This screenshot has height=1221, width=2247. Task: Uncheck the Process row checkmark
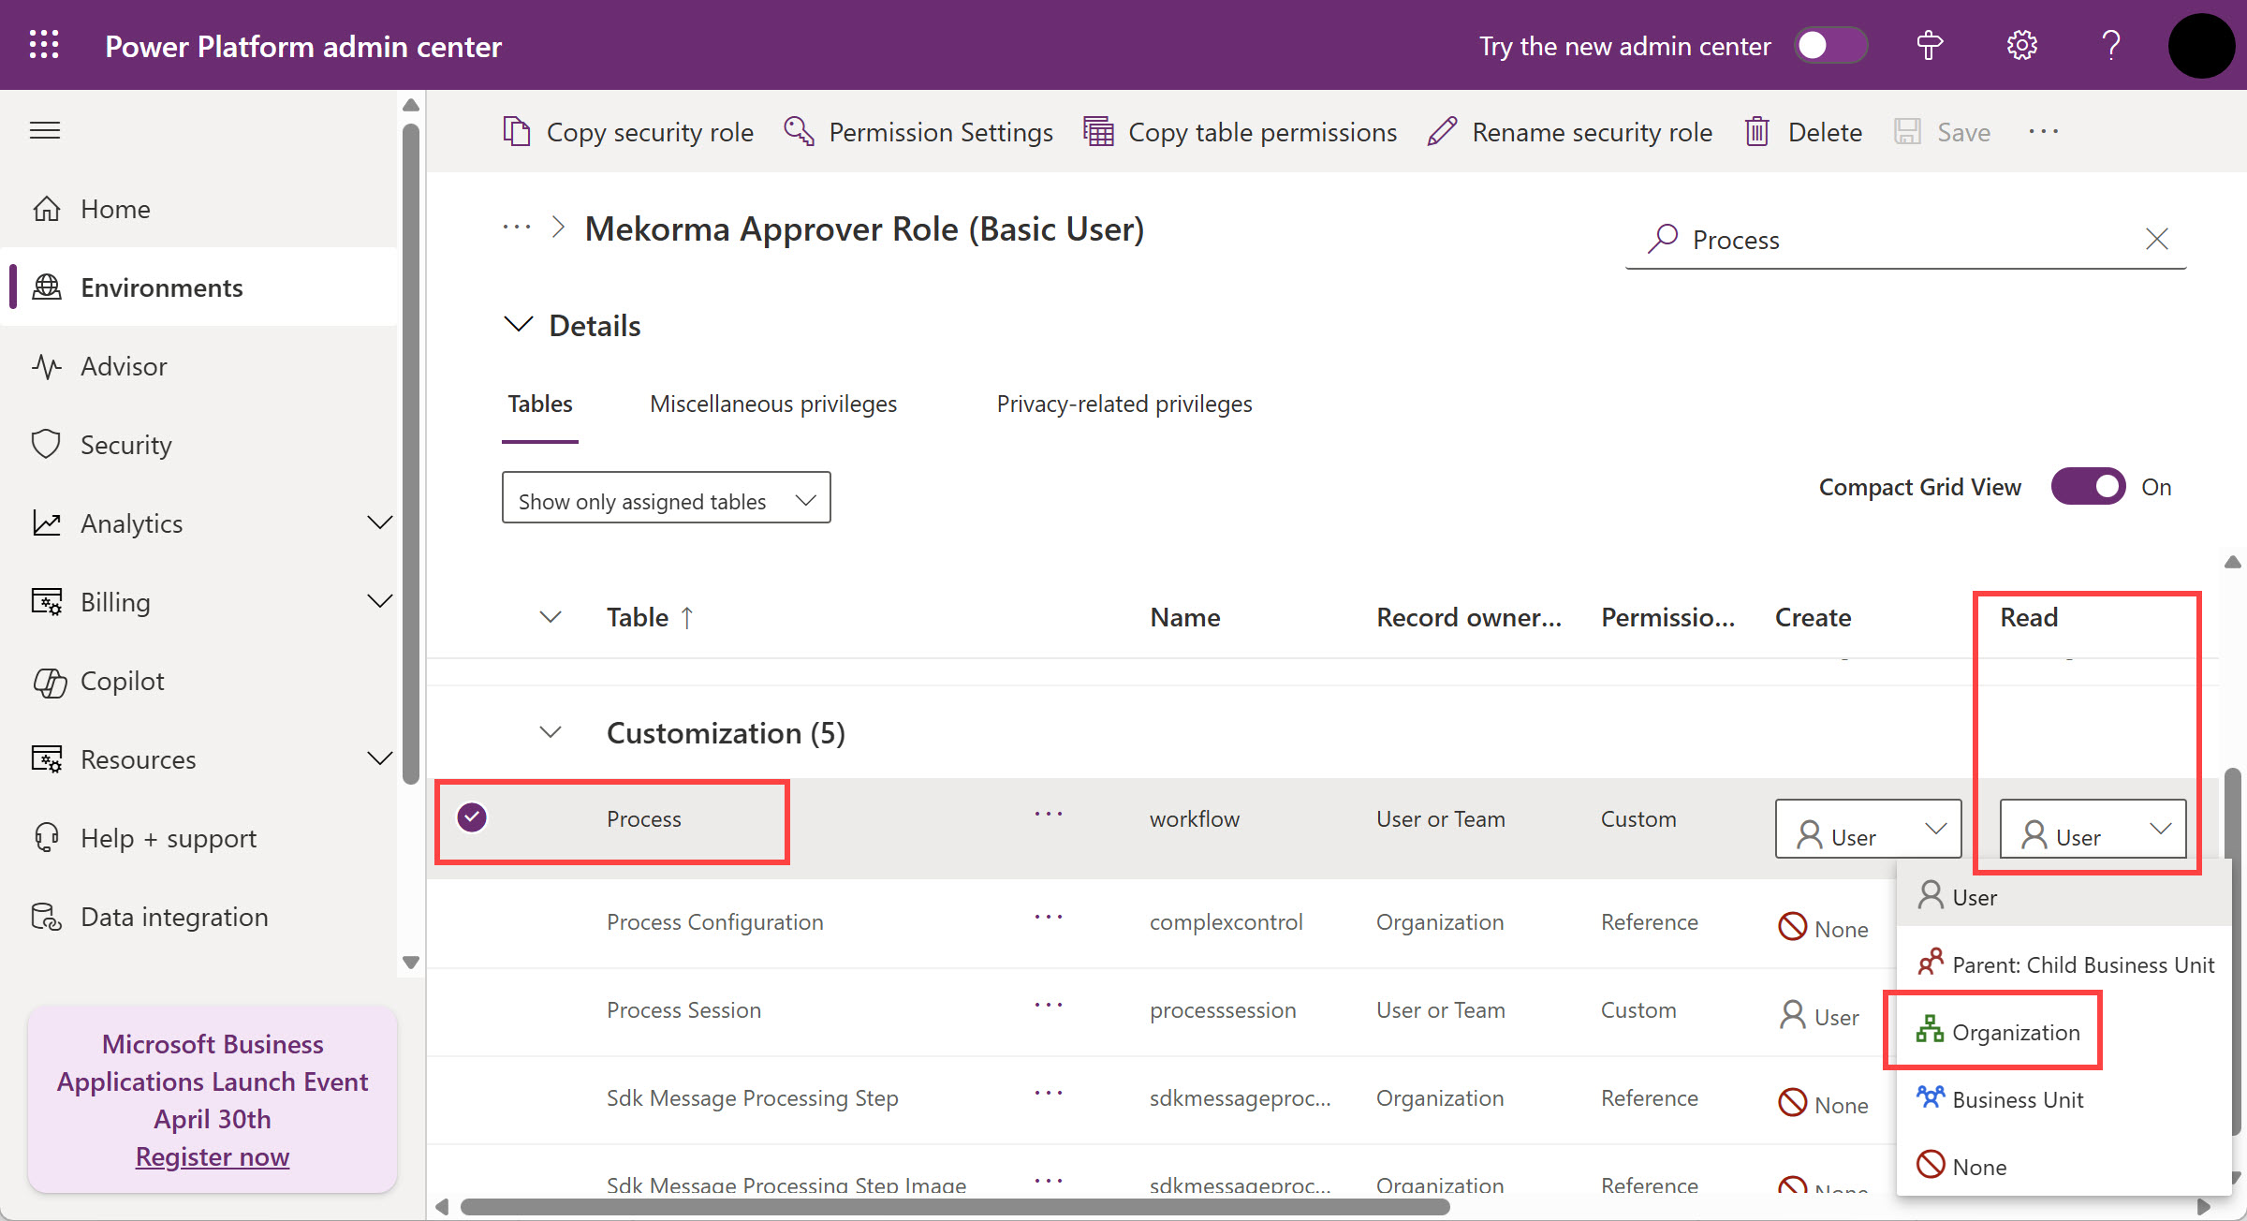(472, 818)
